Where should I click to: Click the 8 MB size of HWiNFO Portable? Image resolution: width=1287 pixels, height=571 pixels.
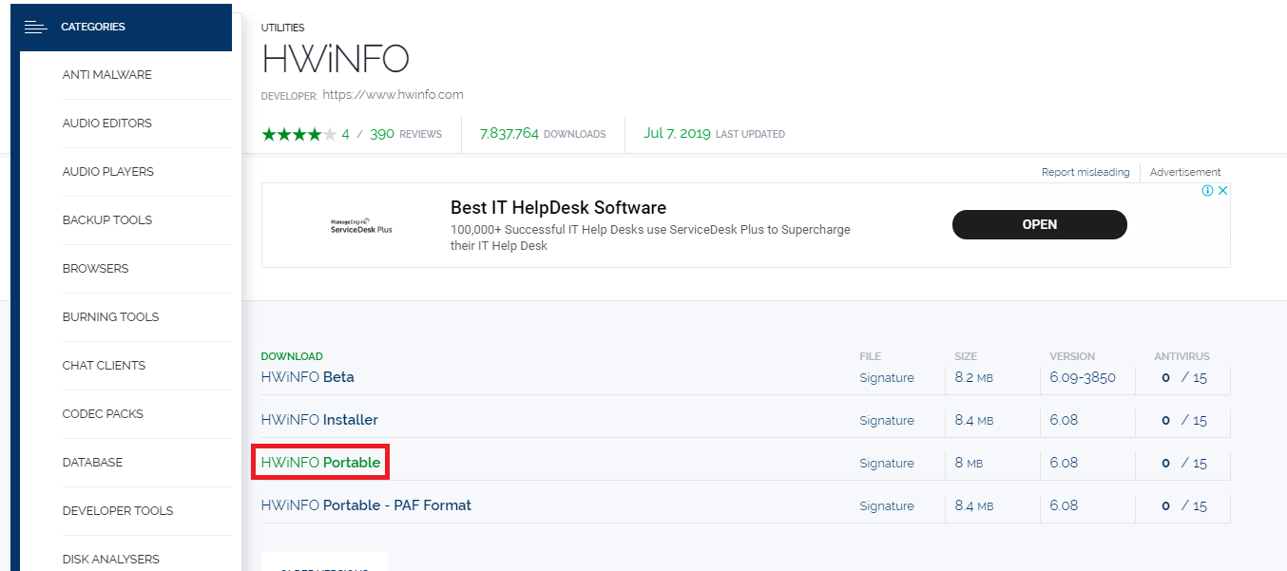tap(969, 463)
